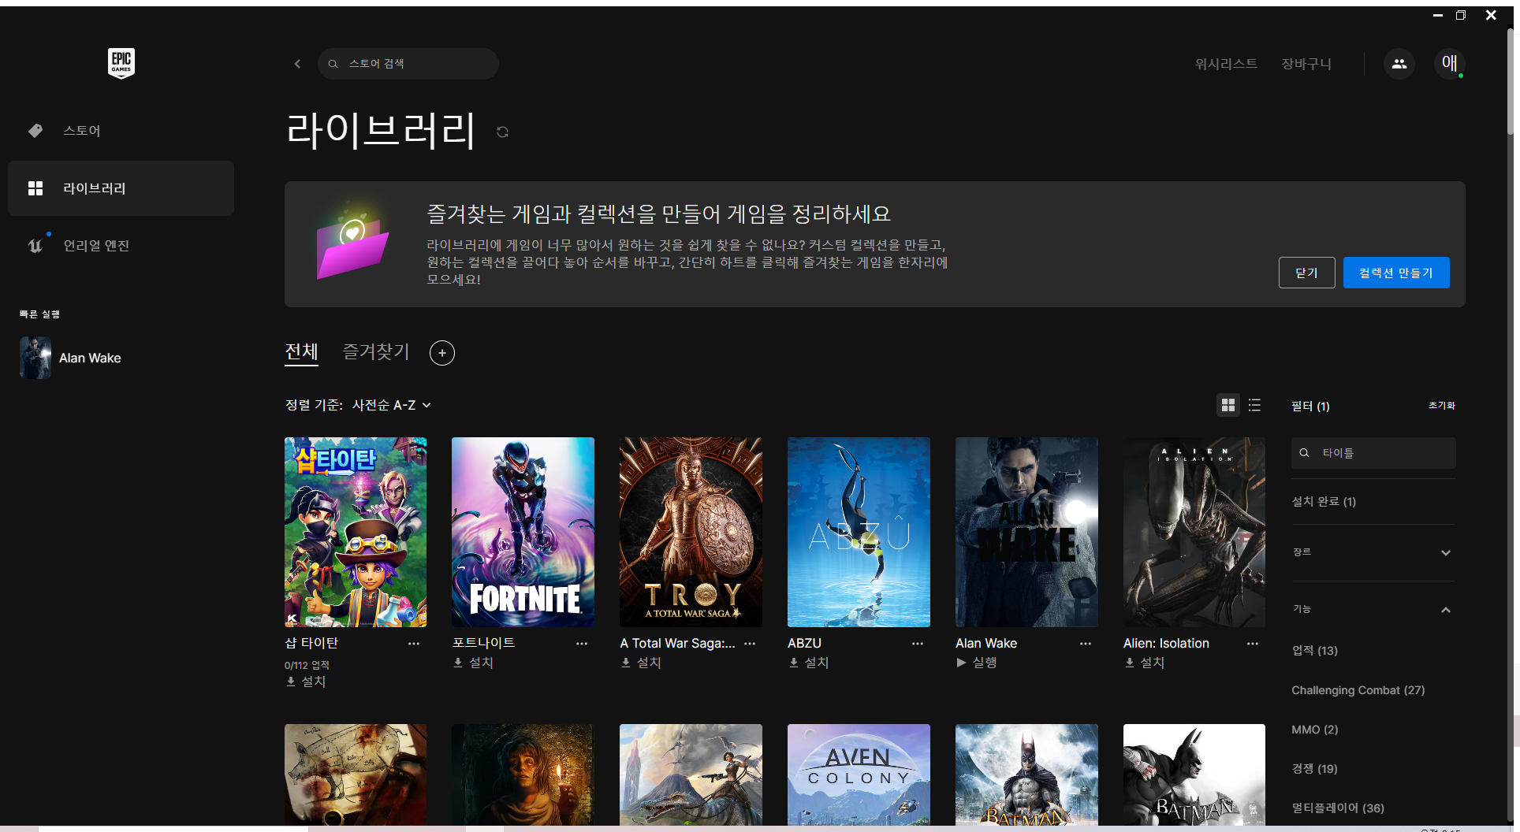Screen dimensions: 1520x832
Task: Open more options for Alien: Isolation
Action: 1253,644
